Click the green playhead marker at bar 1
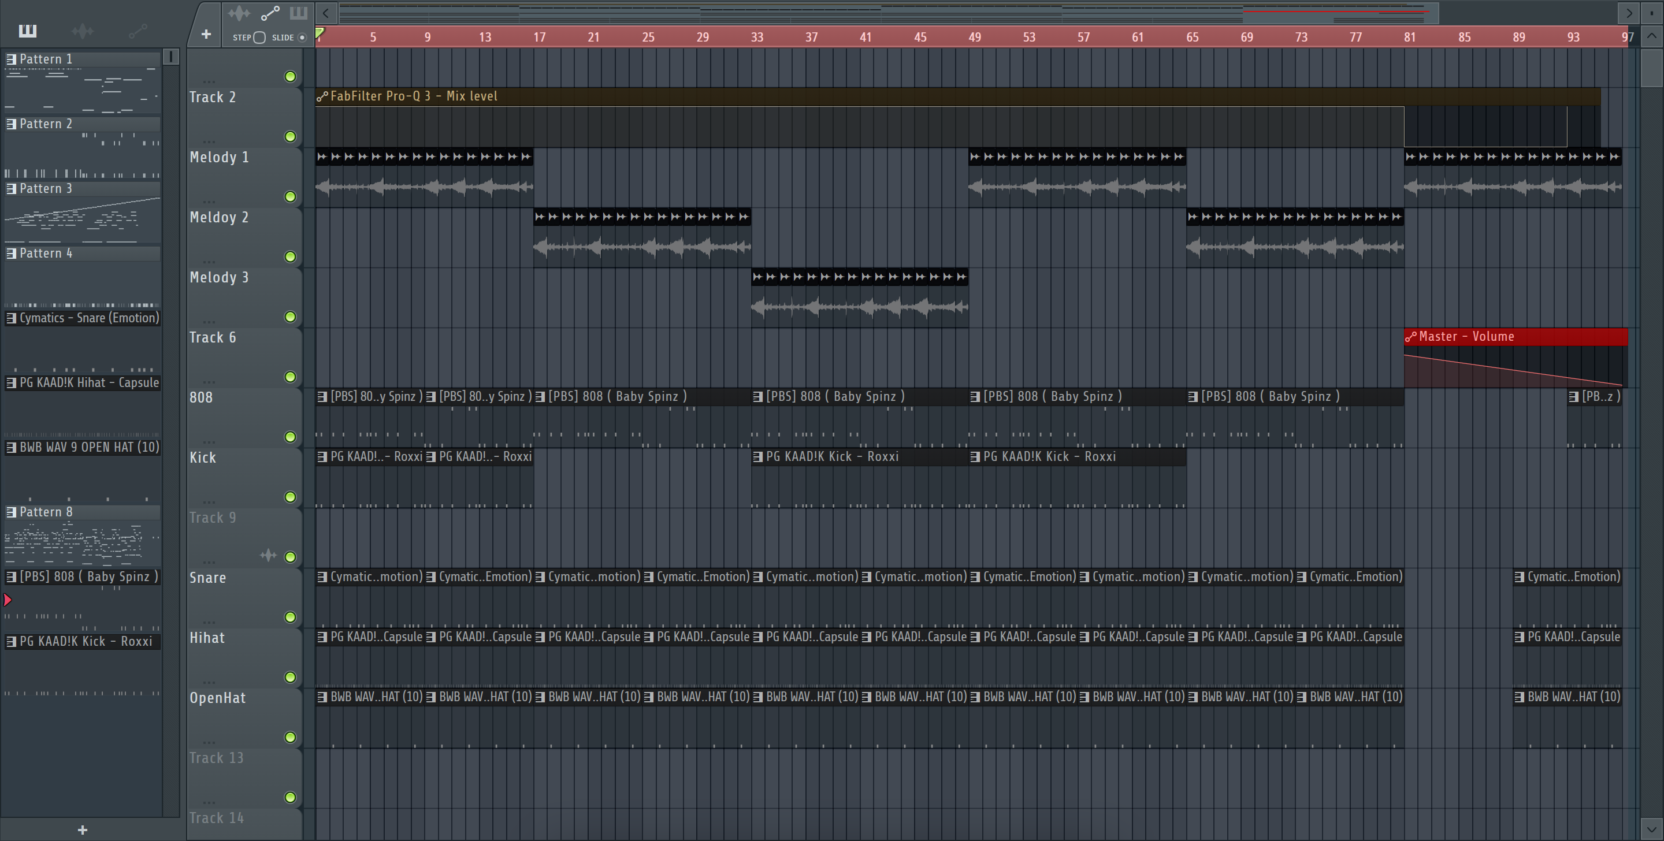The height and width of the screenshot is (841, 1664). [x=320, y=32]
